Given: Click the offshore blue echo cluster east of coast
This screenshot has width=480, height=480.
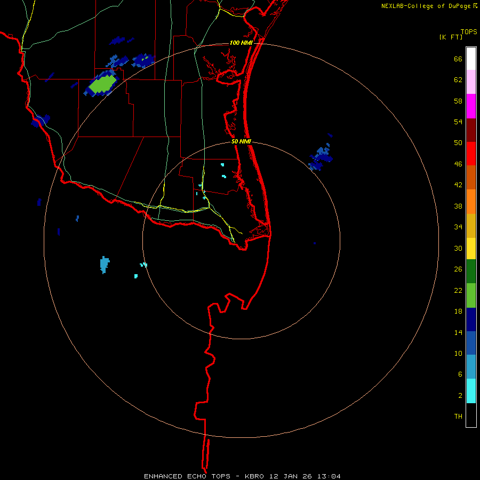Looking at the screenshot, I should click(321, 156).
